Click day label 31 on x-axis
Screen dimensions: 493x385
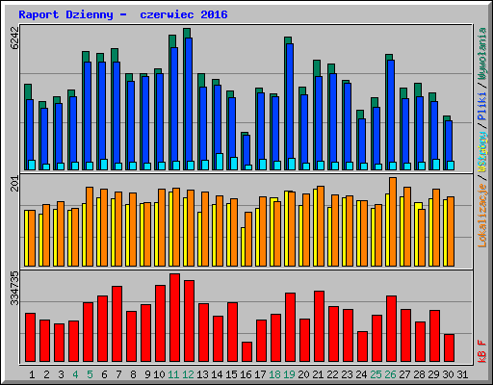[462, 374]
